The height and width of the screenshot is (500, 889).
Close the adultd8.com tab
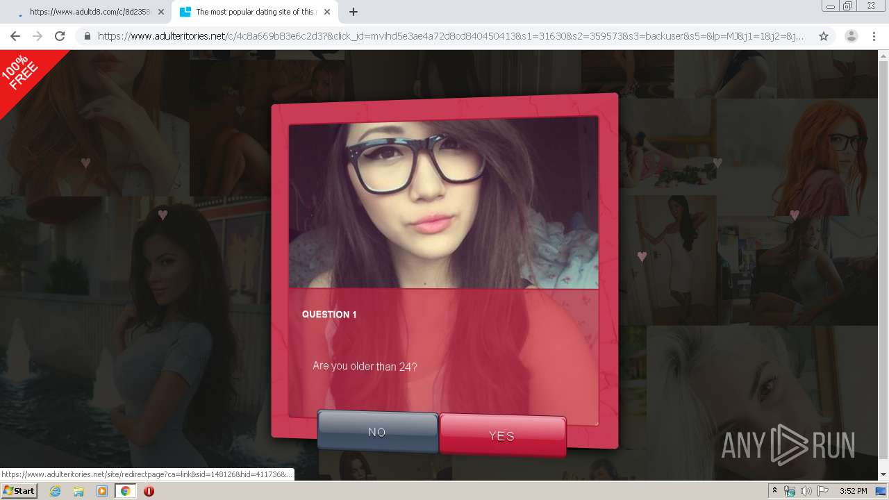pyautogui.click(x=161, y=12)
